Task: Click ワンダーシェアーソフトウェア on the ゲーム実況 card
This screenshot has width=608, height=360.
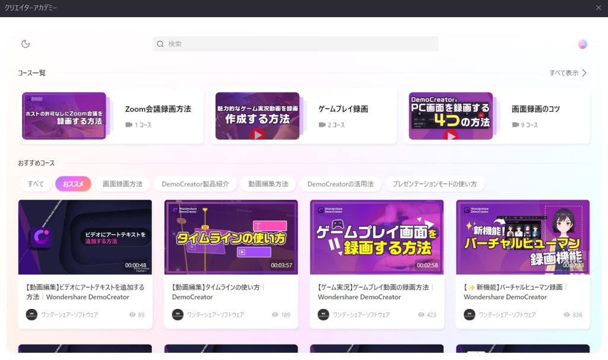Action: (x=362, y=315)
